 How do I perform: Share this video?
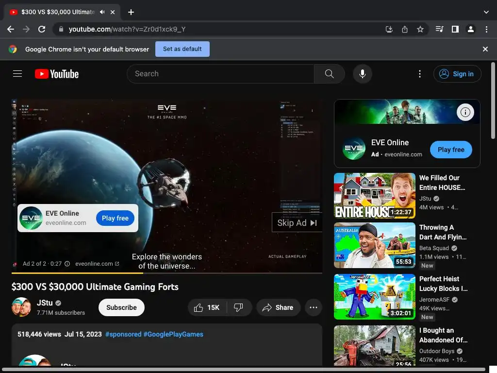[278, 307]
